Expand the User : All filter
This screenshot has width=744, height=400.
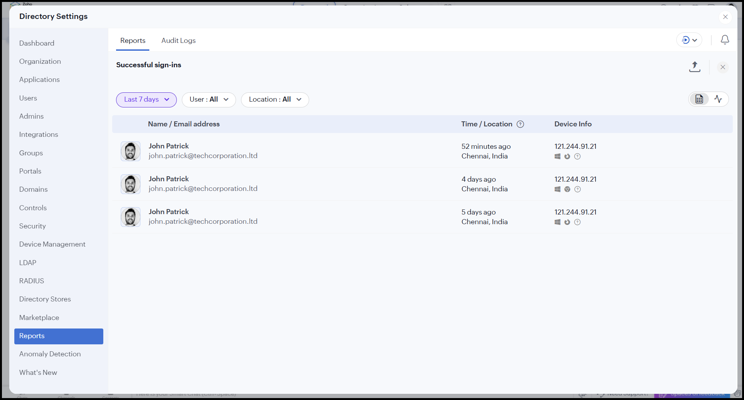209,100
